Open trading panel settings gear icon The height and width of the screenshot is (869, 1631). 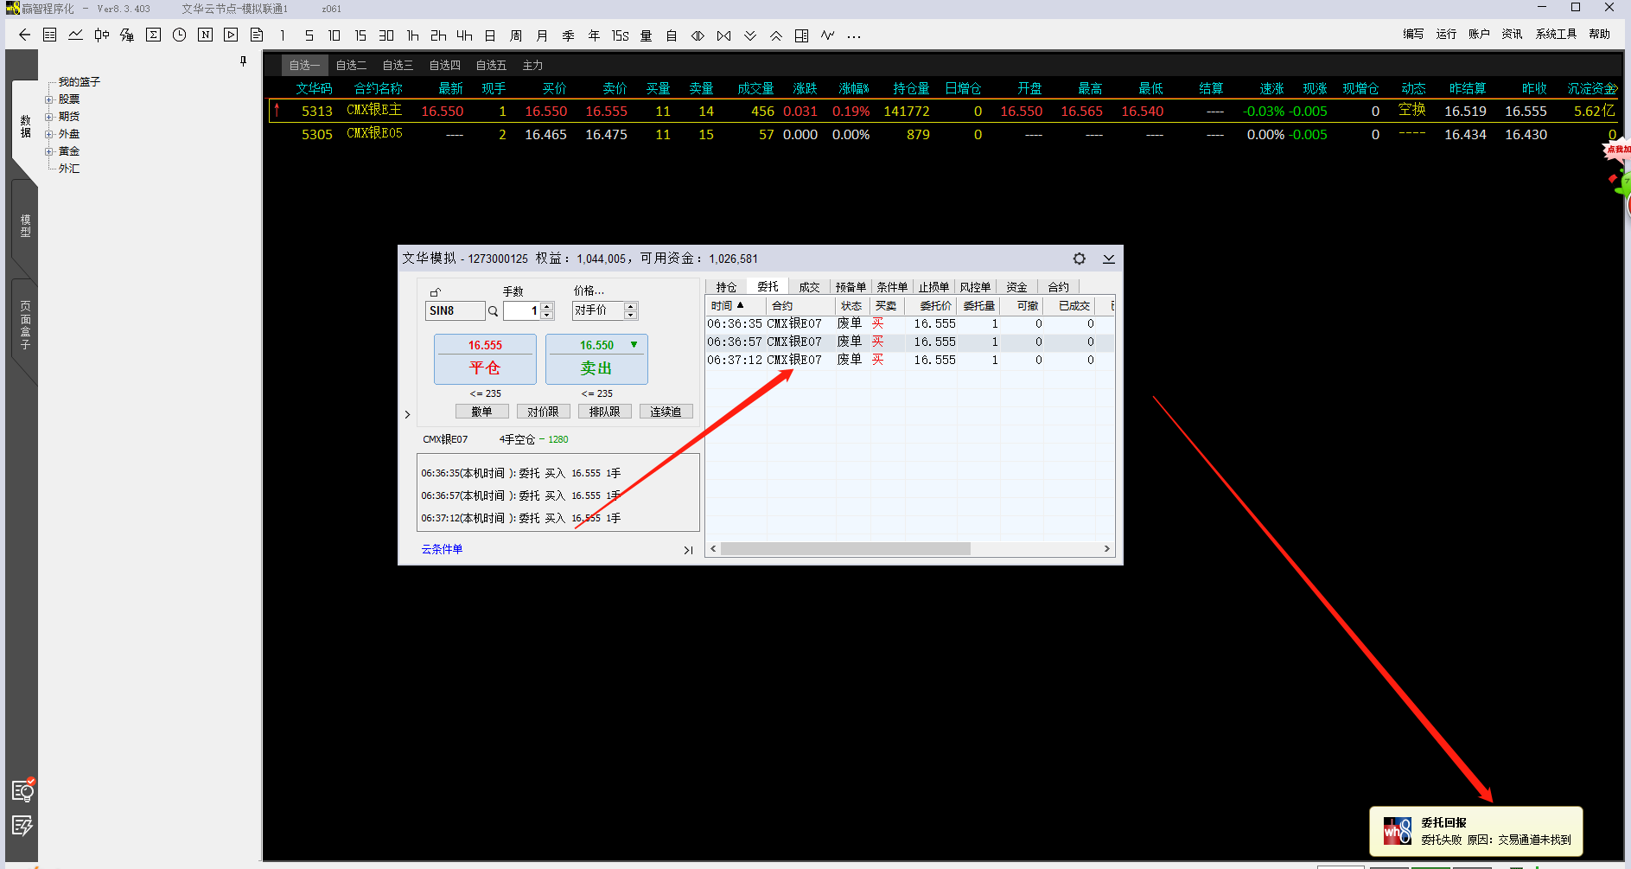coord(1079,259)
